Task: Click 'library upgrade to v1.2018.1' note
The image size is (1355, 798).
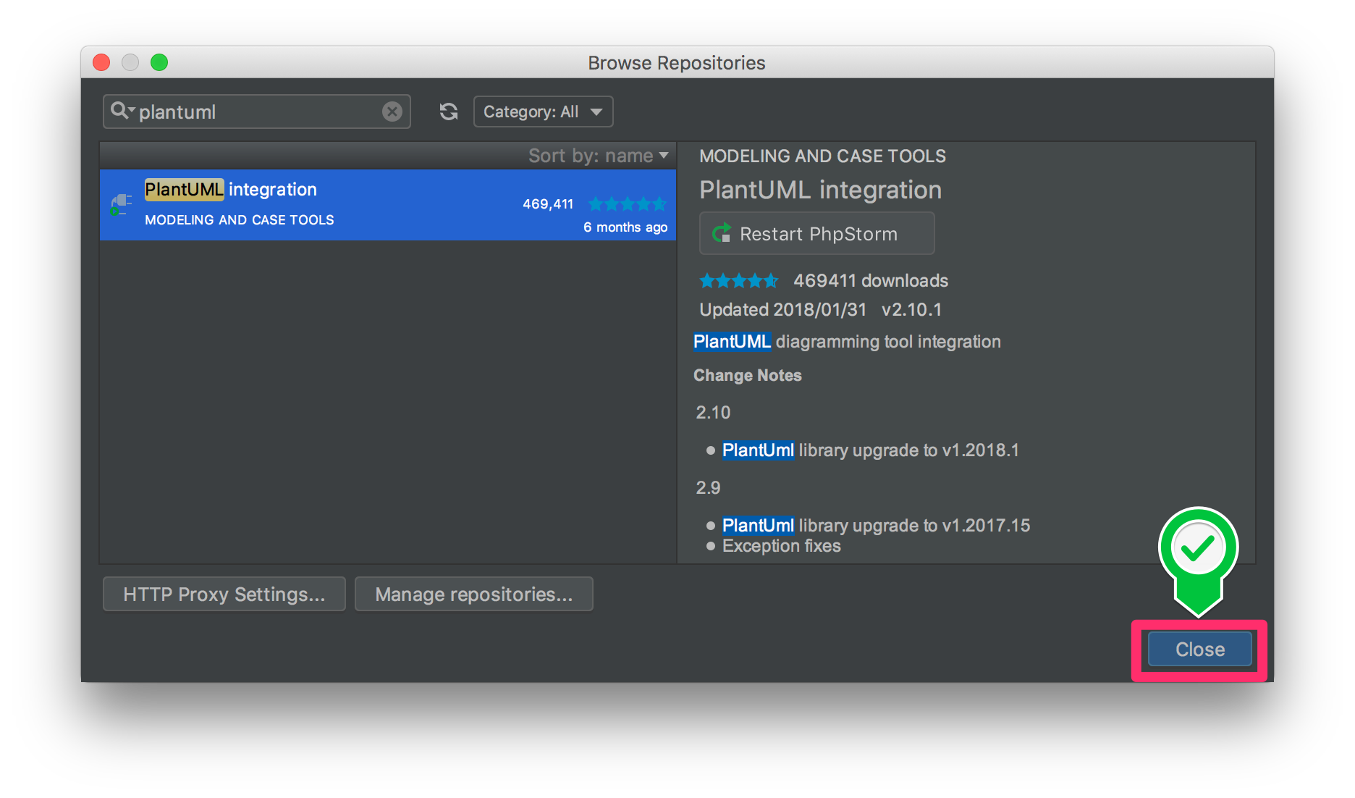Action: (908, 450)
